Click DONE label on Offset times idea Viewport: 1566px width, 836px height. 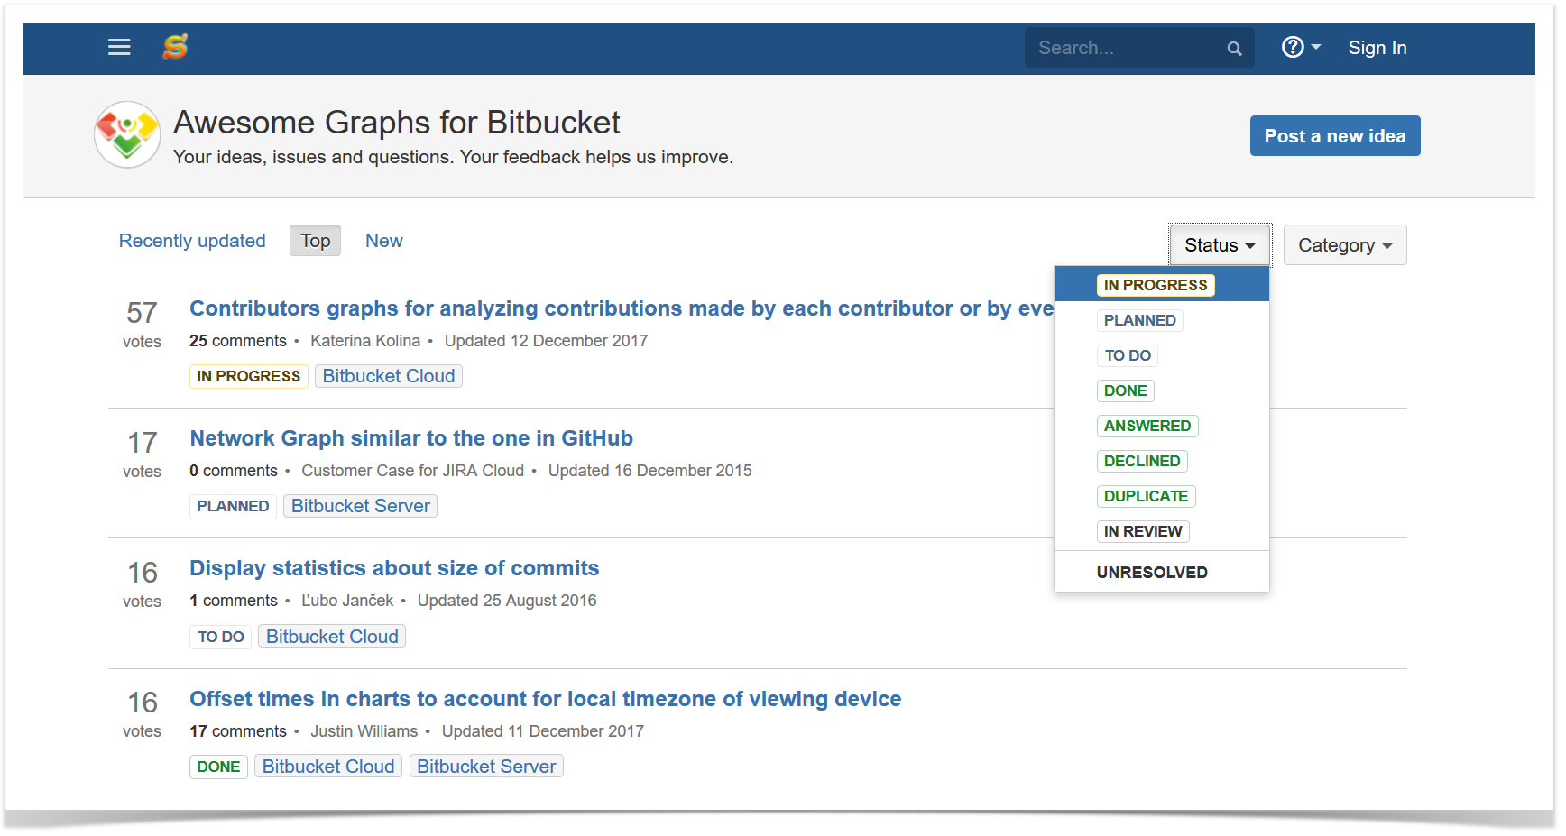pyautogui.click(x=218, y=767)
